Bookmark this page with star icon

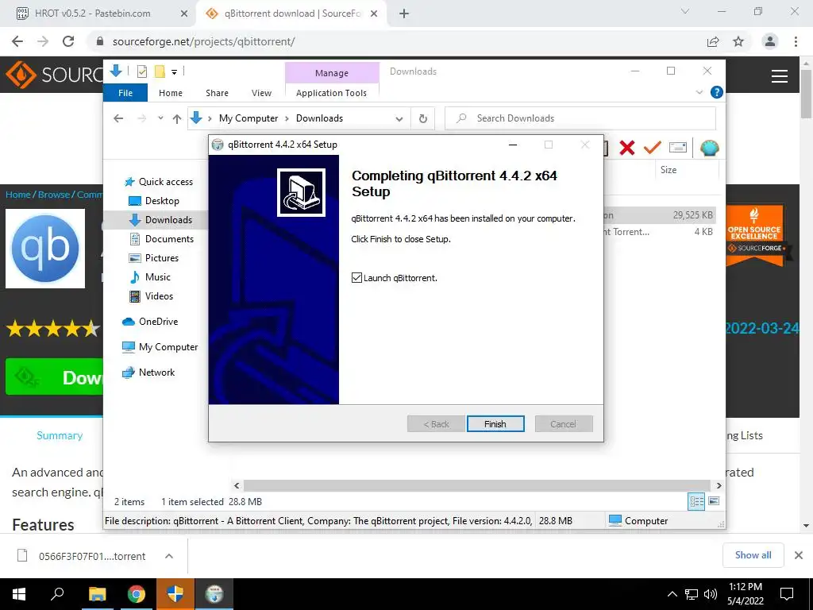point(738,41)
